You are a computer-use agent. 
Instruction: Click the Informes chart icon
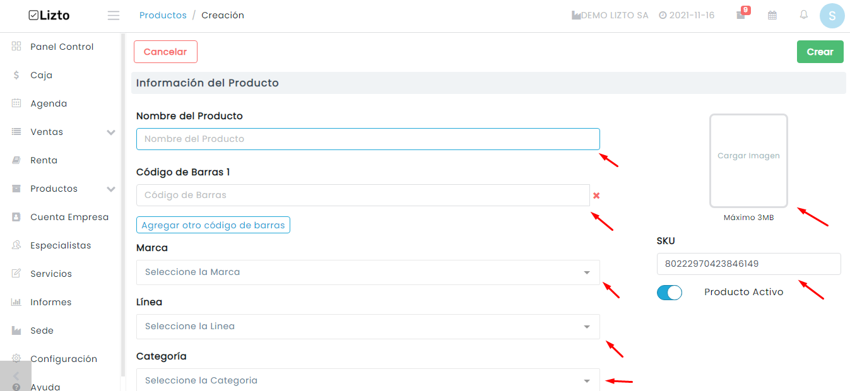click(x=16, y=302)
